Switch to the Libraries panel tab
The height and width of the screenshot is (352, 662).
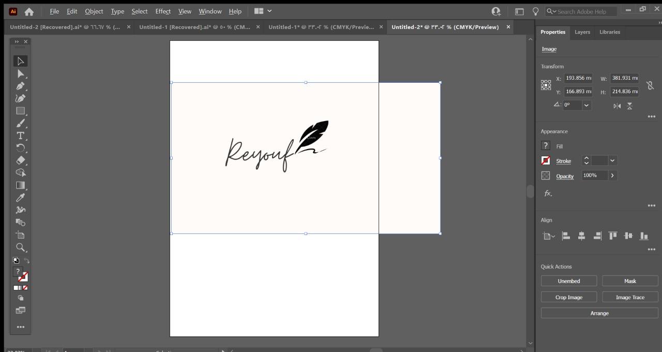coord(610,32)
